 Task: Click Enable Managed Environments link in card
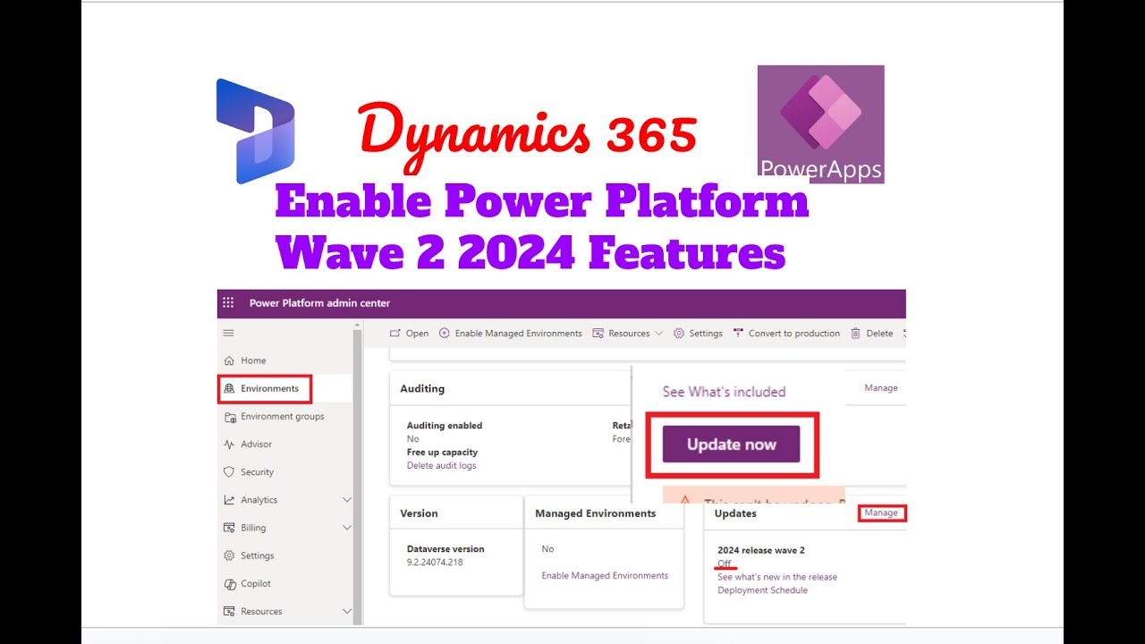pos(605,575)
